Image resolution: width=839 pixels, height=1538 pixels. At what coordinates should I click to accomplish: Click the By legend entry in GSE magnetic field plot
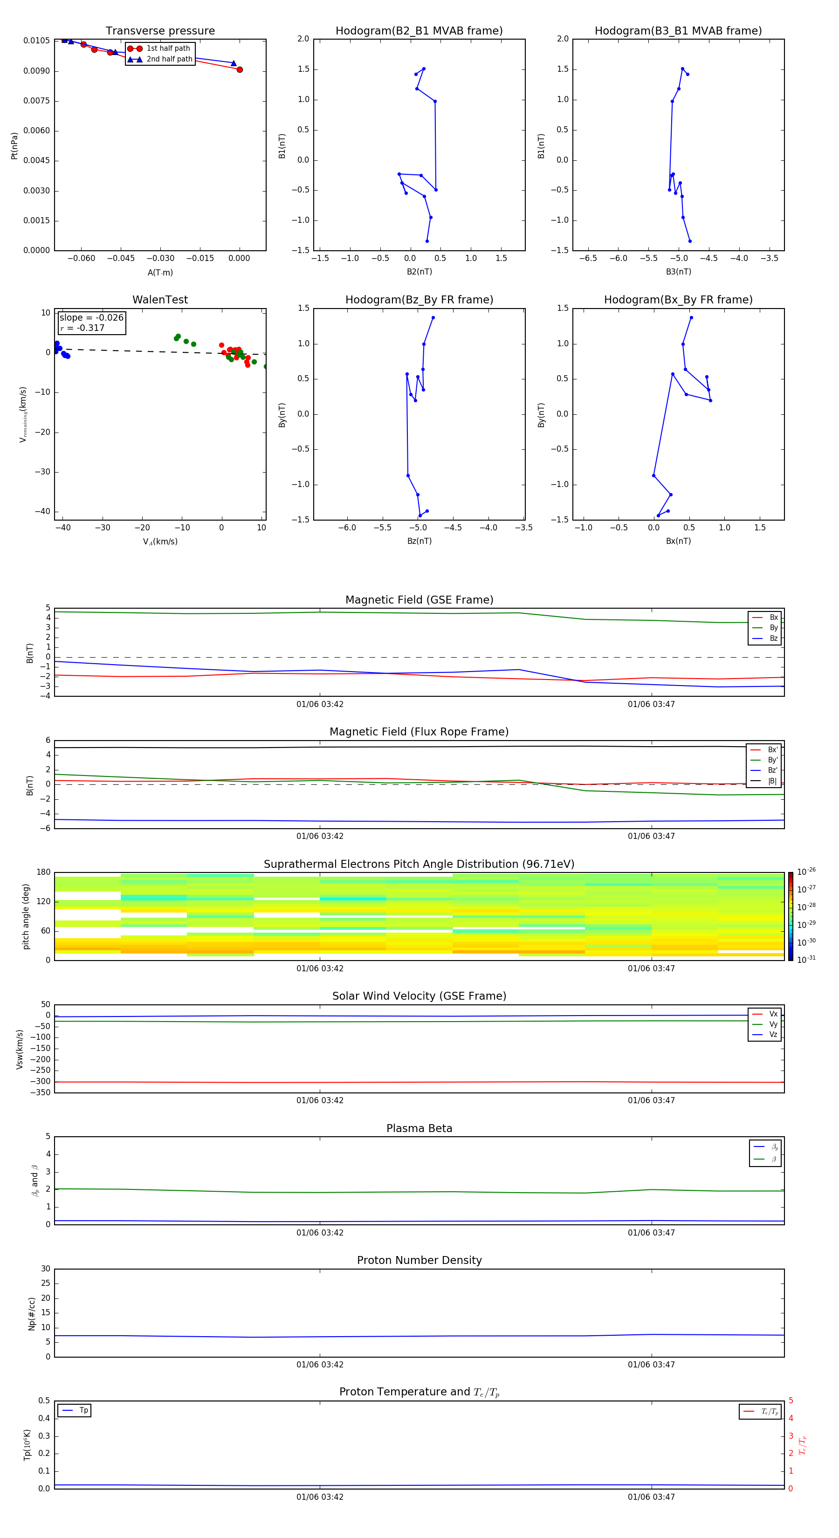pos(765,628)
